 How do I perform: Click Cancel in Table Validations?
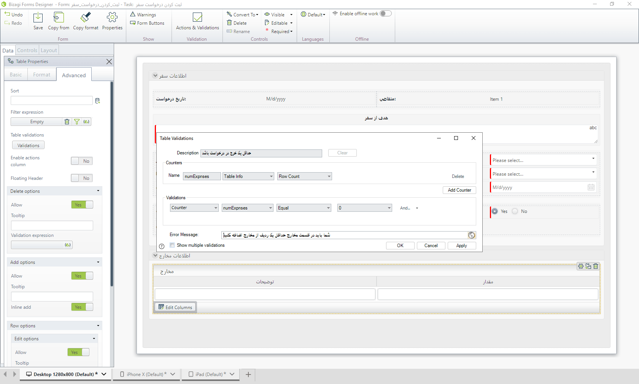click(431, 246)
